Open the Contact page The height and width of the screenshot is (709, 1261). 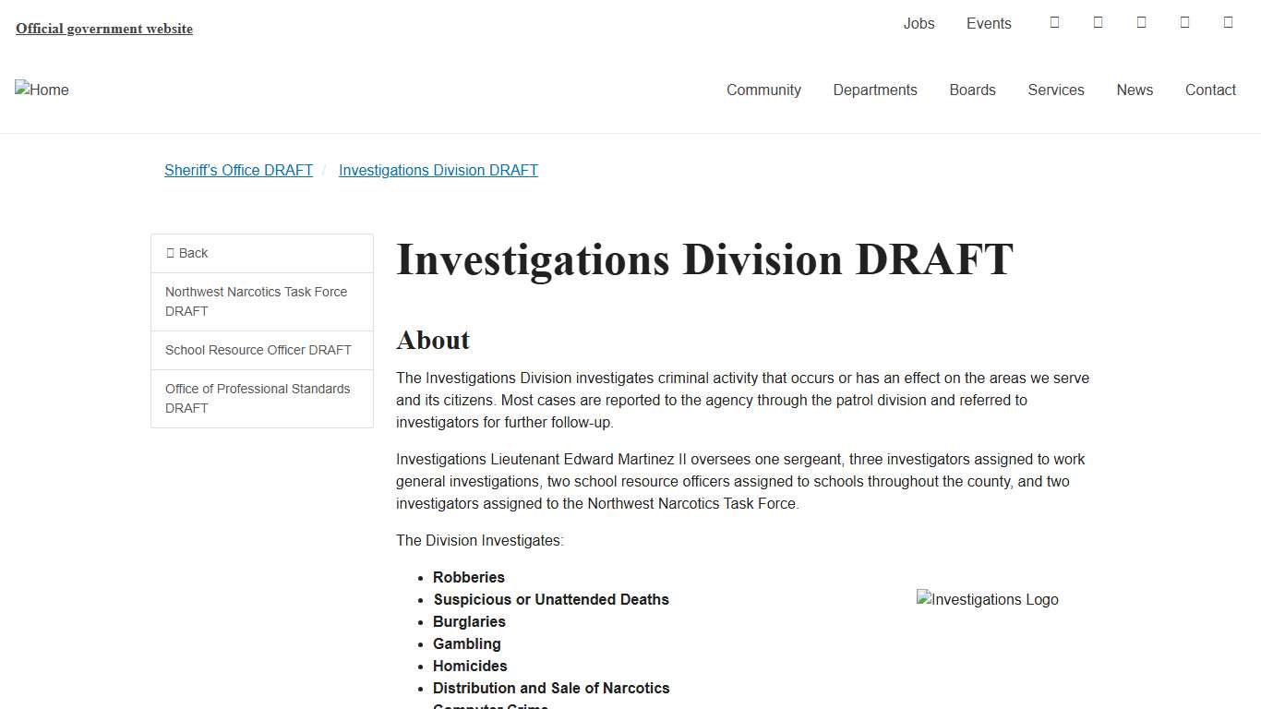[x=1210, y=90]
